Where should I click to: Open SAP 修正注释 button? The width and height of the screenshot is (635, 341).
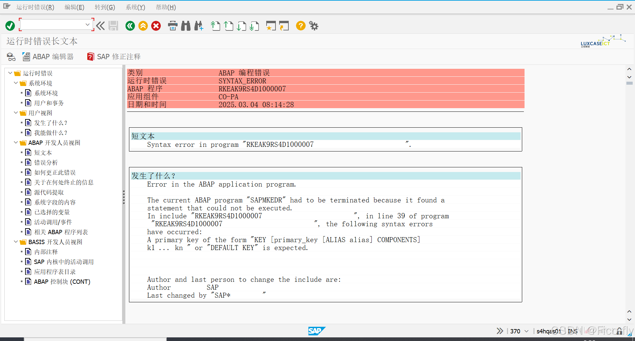[114, 57]
